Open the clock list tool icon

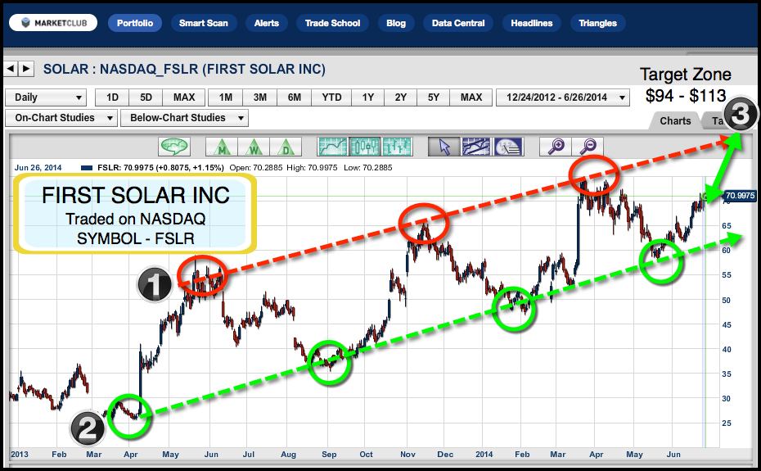click(508, 147)
